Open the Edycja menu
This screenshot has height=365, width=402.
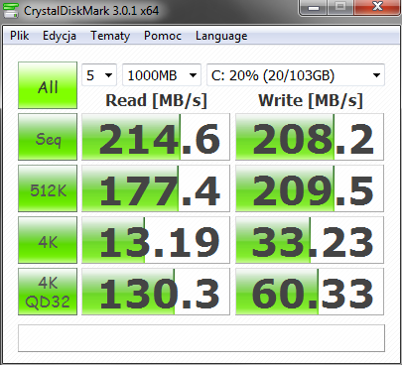[x=60, y=36]
